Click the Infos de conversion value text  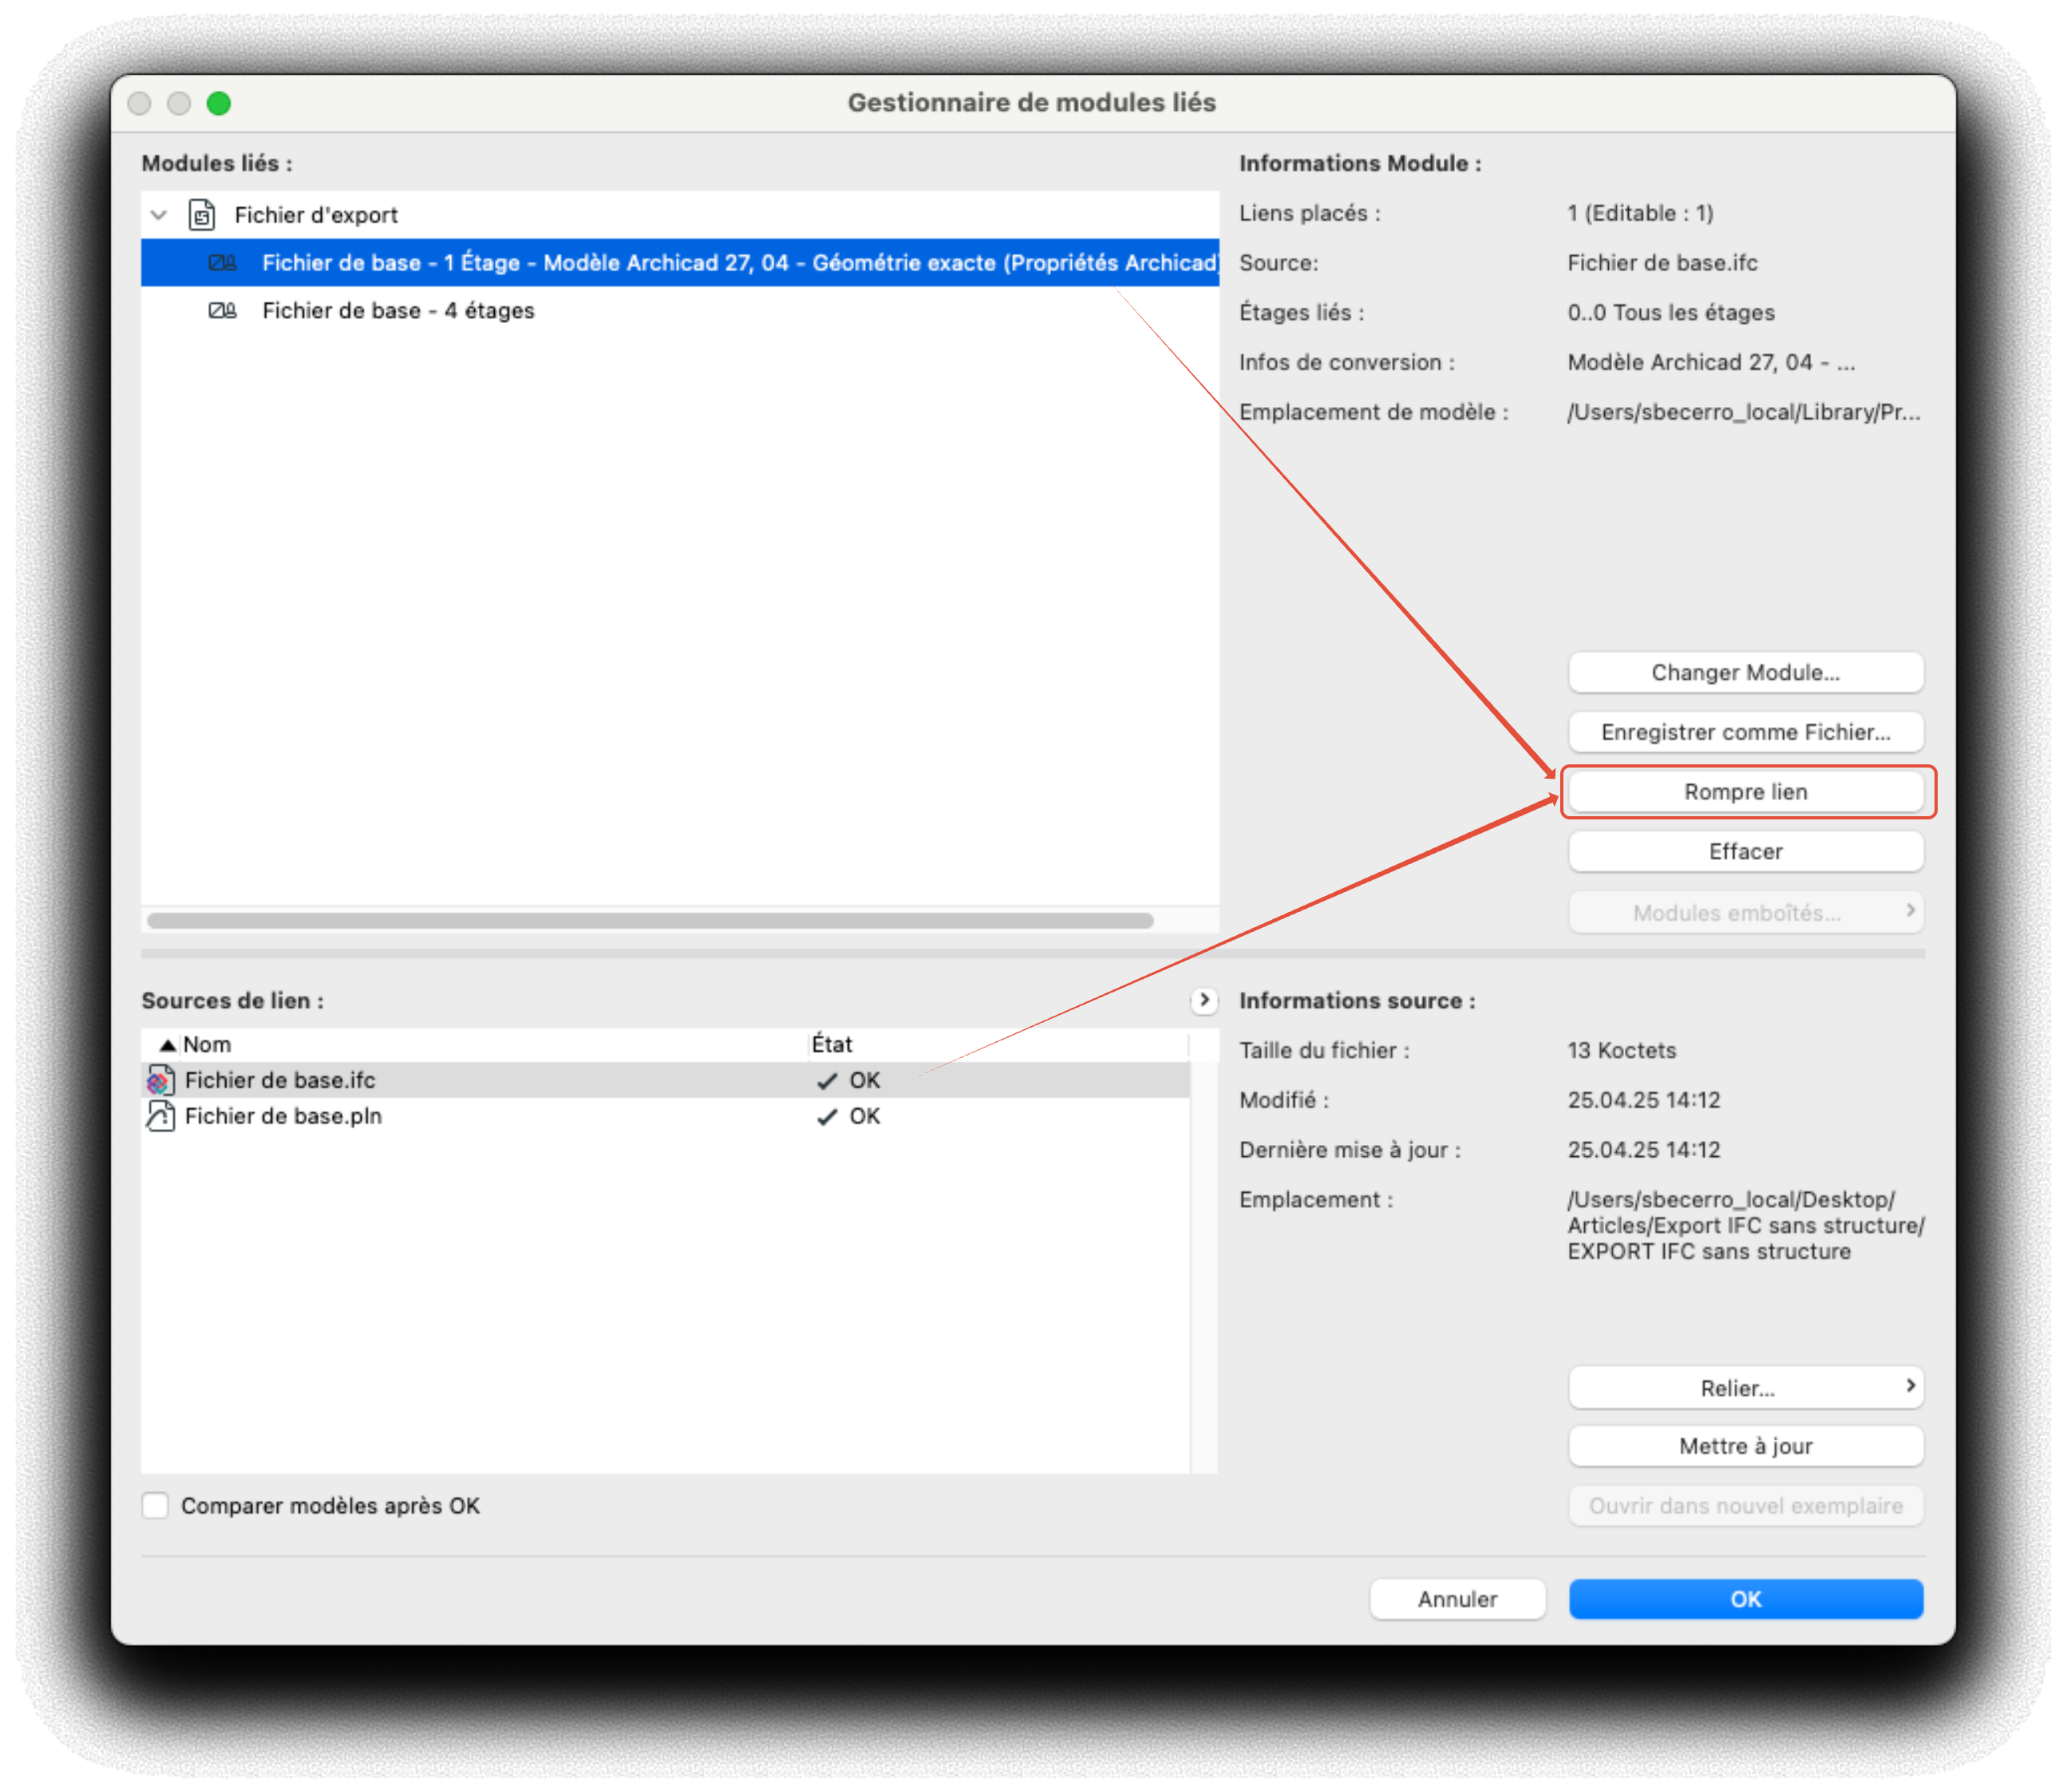pos(1711,362)
